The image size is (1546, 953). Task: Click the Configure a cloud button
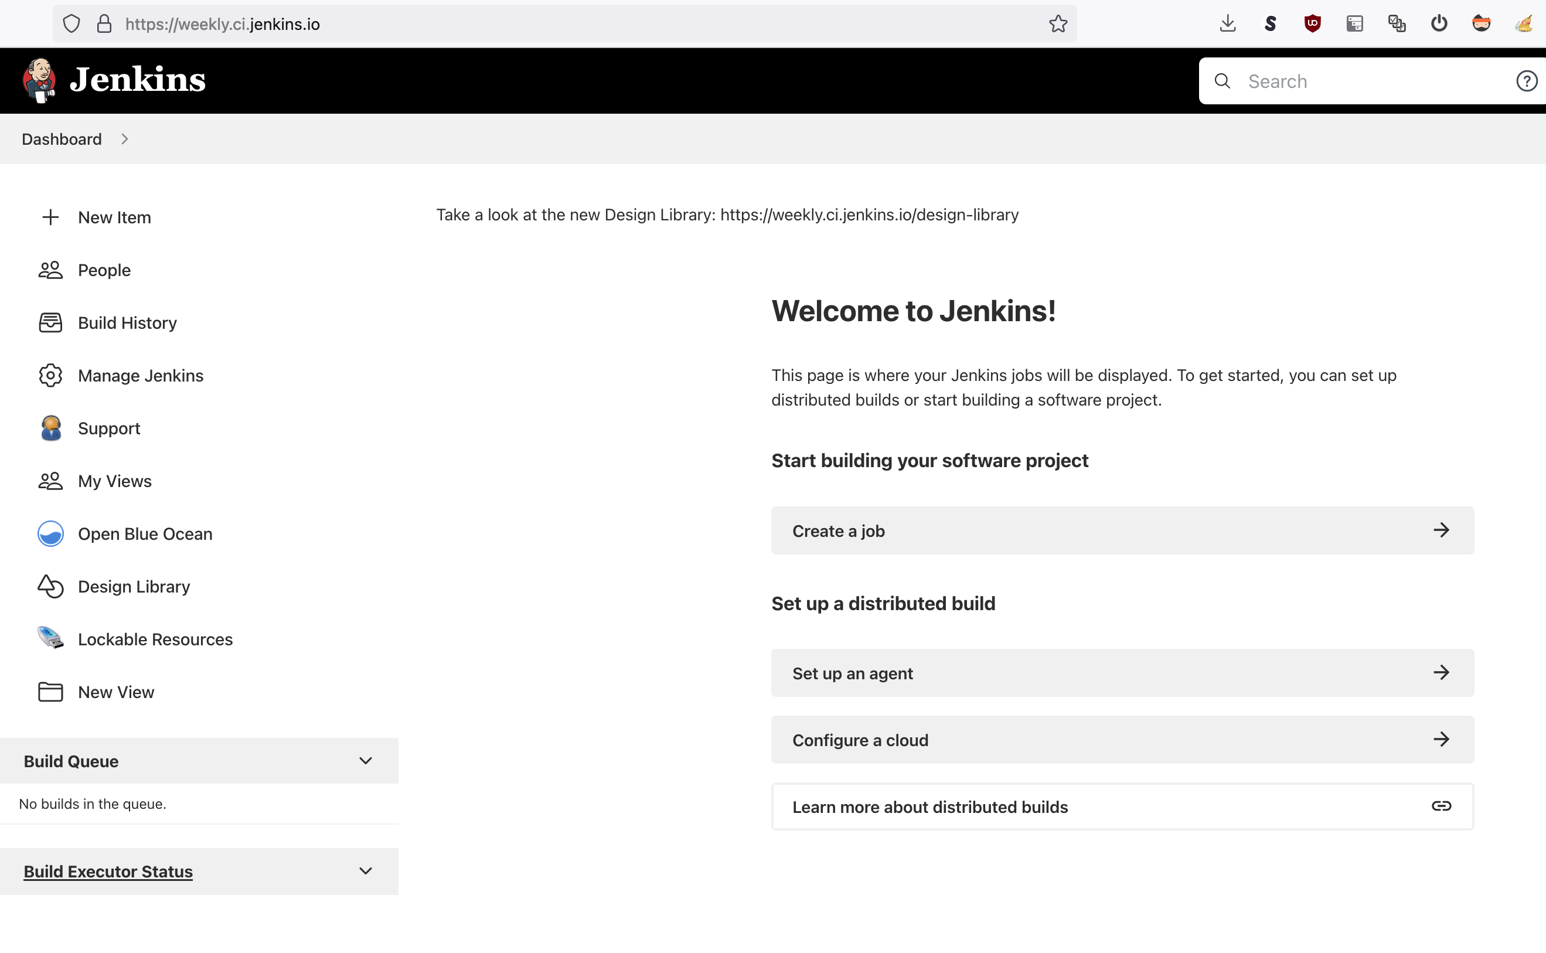[1122, 740]
